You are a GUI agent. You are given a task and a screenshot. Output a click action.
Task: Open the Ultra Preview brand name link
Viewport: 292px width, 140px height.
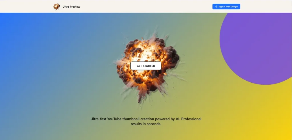point(71,7)
